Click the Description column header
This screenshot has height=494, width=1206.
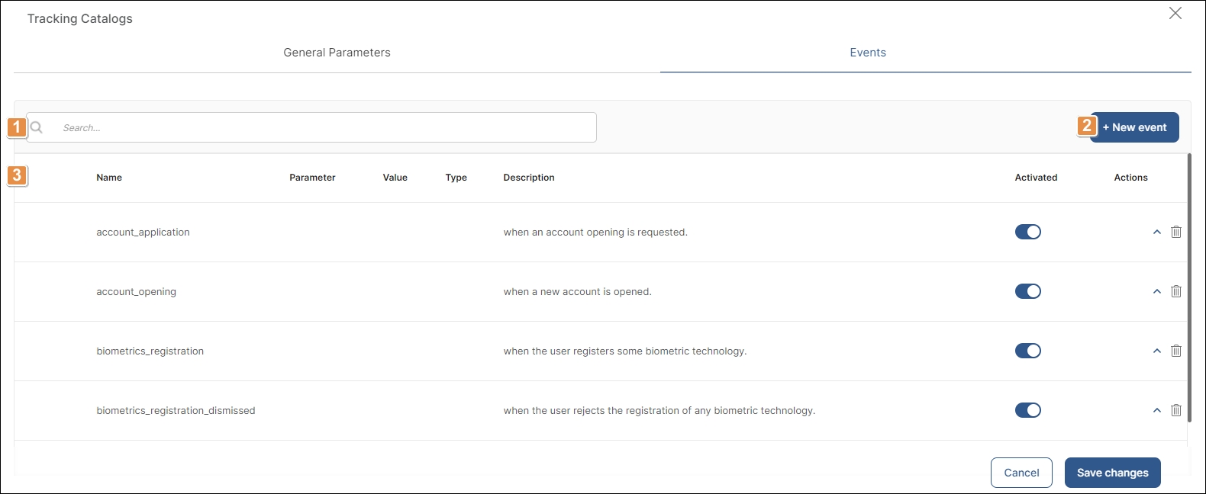pos(529,178)
